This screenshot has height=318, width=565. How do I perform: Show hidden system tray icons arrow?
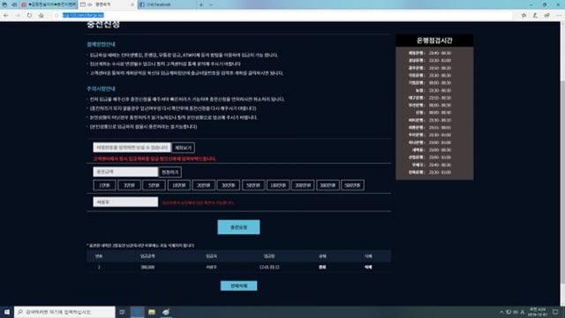tap(501, 312)
